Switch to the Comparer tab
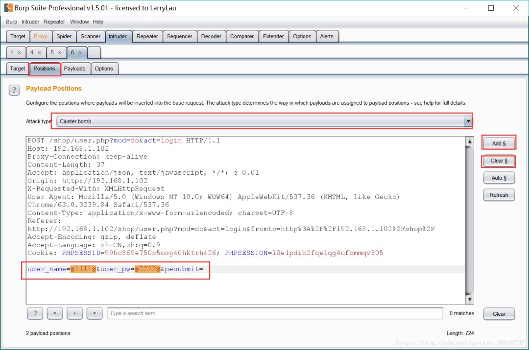This screenshot has height=350, width=529. click(242, 36)
